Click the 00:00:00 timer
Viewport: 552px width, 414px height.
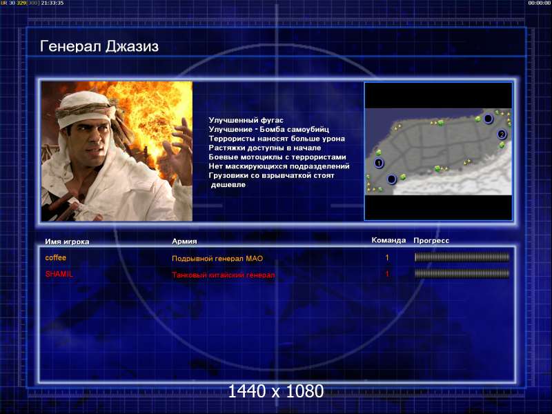coord(540,3)
